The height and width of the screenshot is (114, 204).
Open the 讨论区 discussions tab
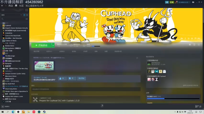click(85, 51)
